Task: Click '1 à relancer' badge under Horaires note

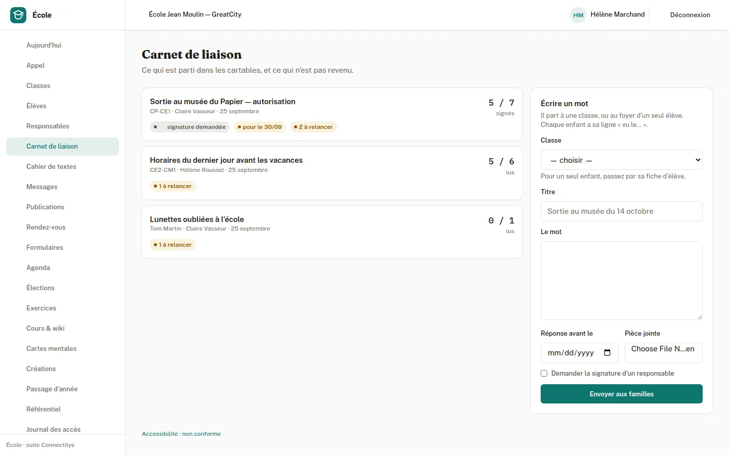Action: coord(173,186)
